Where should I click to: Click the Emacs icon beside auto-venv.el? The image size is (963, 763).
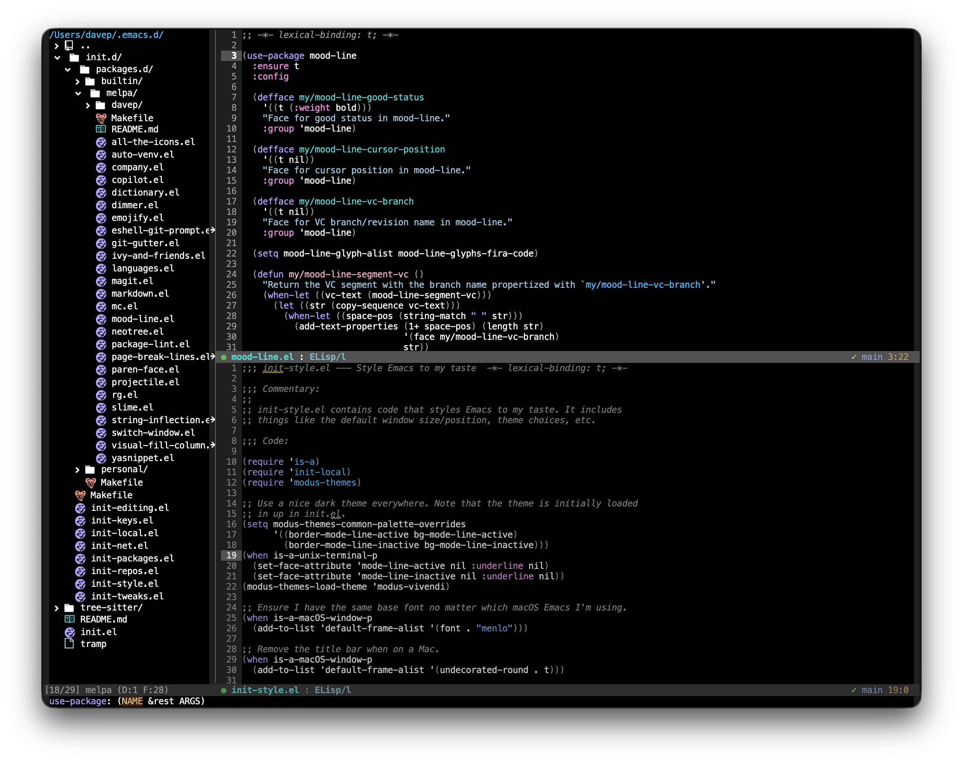(x=101, y=154)
